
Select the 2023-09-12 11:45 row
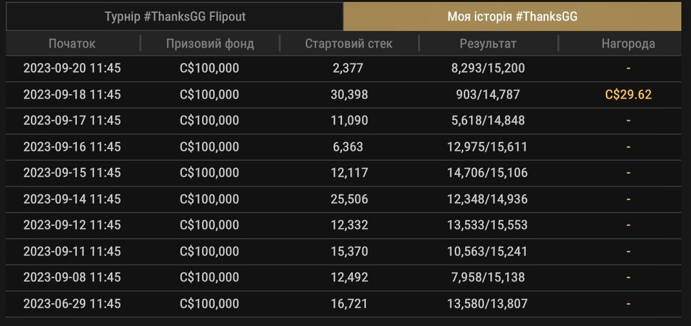[343, 225]
